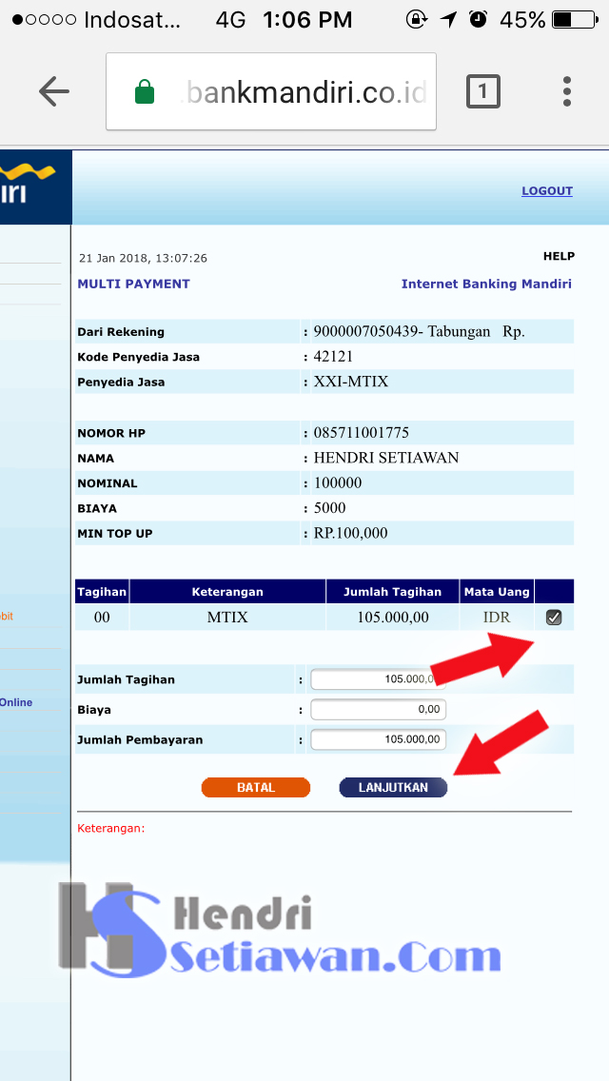
Task: Open the HELP link
Action: click(559, 256)
